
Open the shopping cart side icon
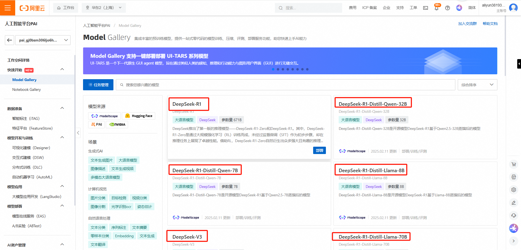pos(513,164)
